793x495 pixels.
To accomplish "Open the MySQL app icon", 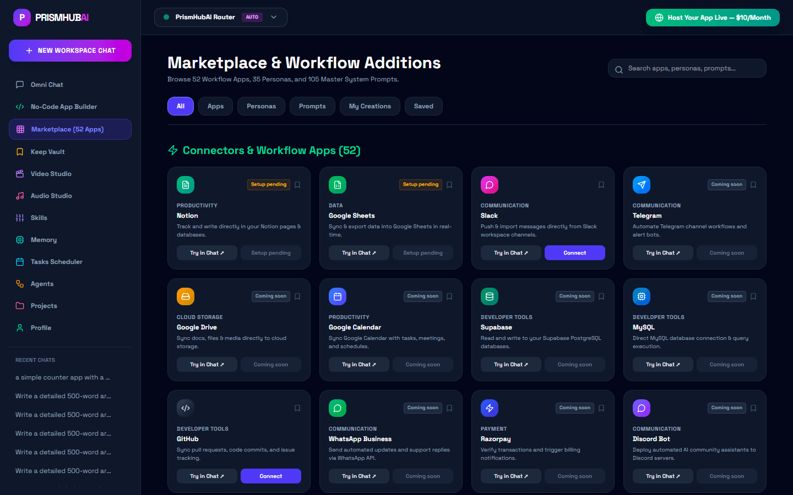I will click(642, 296).
